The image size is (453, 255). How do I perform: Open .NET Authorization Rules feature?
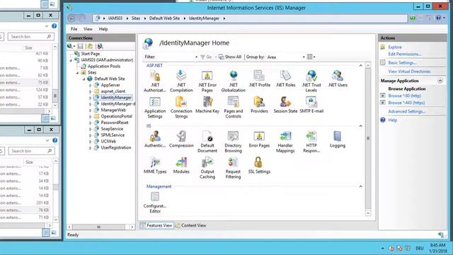[x=155, y=81]
